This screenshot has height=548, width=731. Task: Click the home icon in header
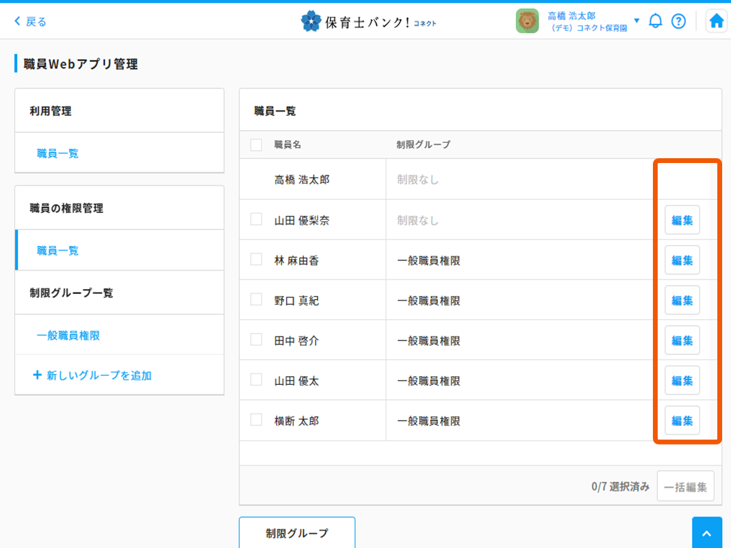tap(716, 21)
